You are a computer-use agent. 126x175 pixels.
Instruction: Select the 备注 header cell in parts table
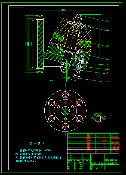pos(115,152)
